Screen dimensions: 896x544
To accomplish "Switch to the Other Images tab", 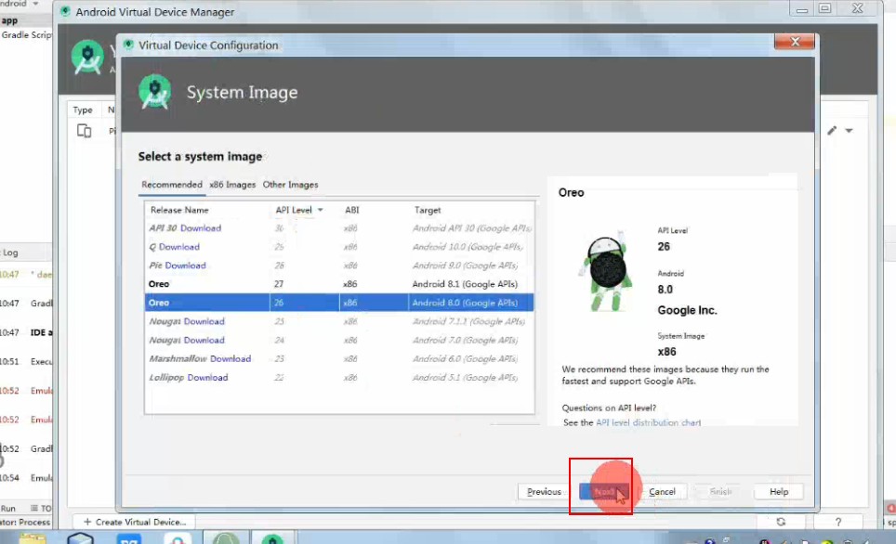I will point(290,185).
